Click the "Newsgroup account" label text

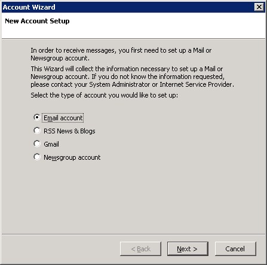click(x=72, y=157)
